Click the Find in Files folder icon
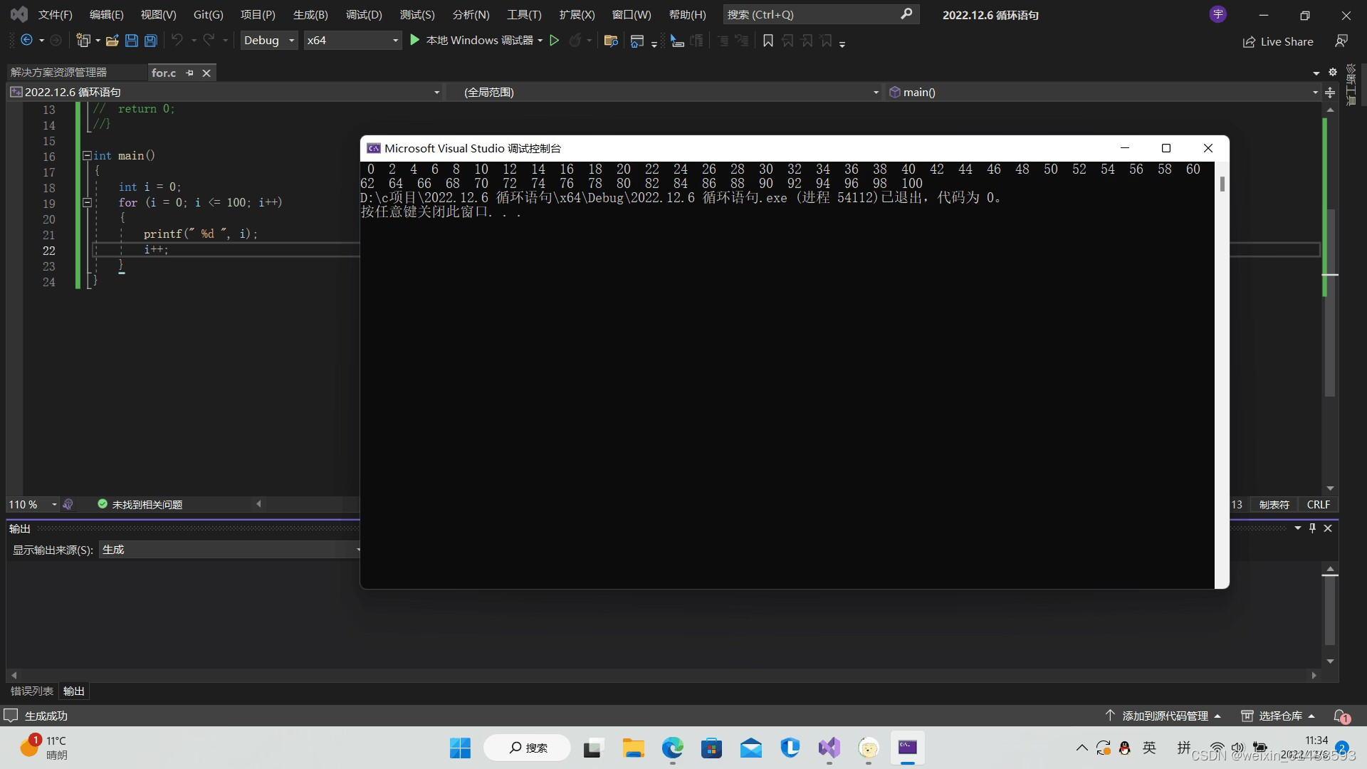The width and height of the screenshot is (1367, 769). [610, 41]
